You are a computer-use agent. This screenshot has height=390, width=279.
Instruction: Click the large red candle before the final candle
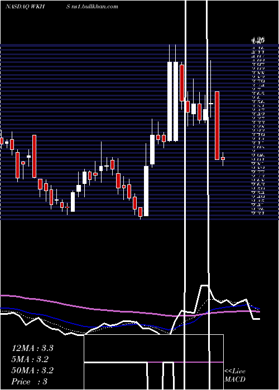point(217,125)
